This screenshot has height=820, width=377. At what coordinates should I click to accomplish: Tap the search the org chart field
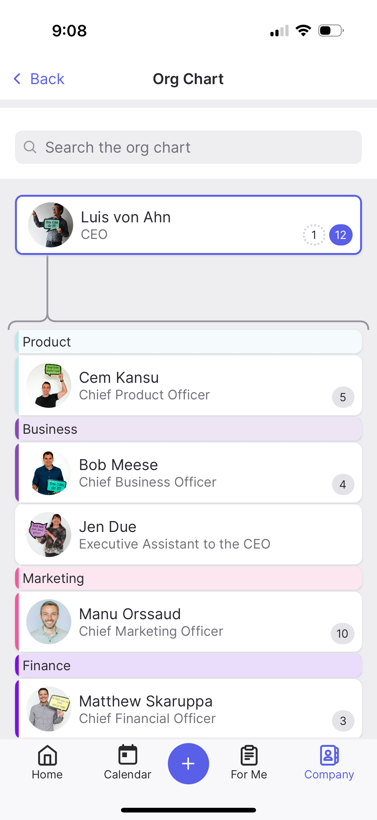pos(188,147)
